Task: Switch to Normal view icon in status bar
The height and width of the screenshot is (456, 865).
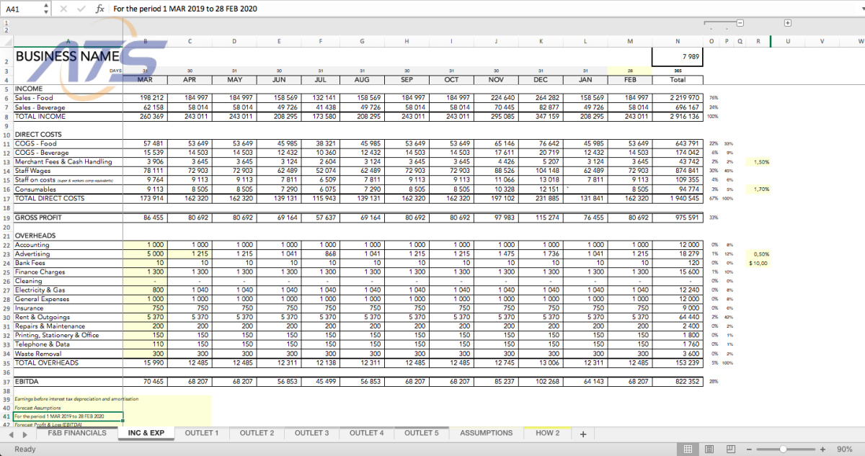Action: (x=688, y=449)
